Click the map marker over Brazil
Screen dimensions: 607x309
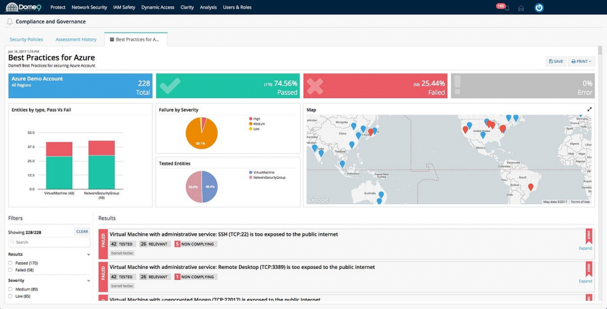(531, 187)
